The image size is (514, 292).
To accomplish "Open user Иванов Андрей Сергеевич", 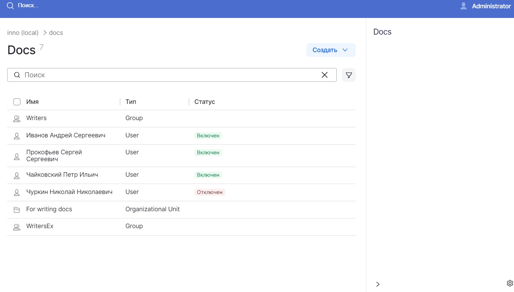I will point(66,135).
